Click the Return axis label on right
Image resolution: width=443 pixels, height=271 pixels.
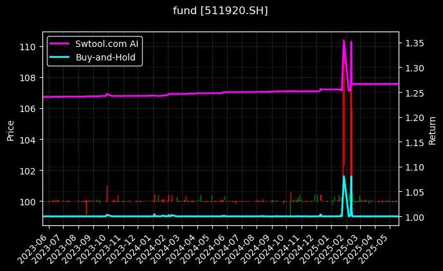(433, 129)
